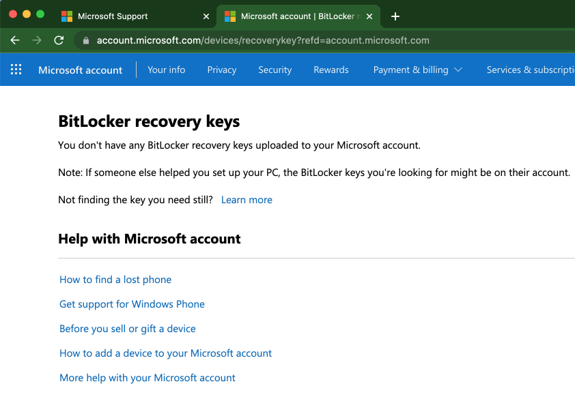Open a new browser tab with the plus icon
This screenshot has width=575, height=399.
click(x=395, y=16)
